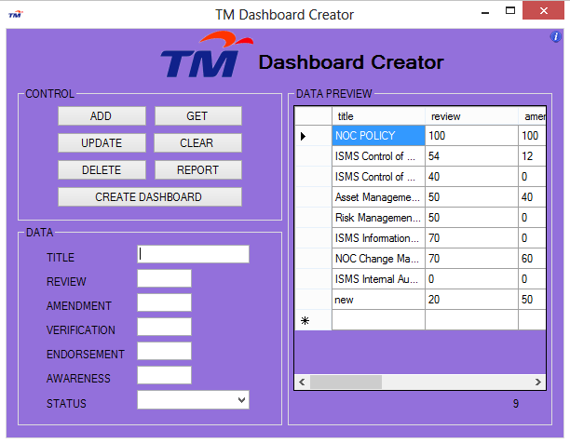570x443 pixels.
Task: Click the UPDATE button
Action: (x=102, y=142)
